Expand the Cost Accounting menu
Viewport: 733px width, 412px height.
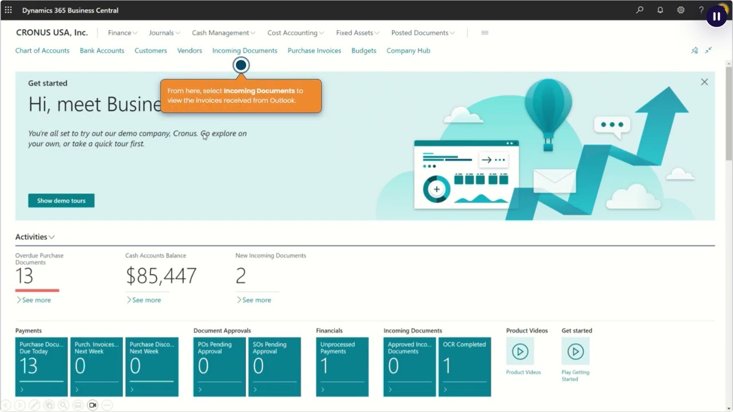[x=295, y=33]
